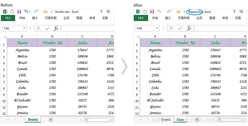Select the Sheet1 tab in Vendor.xlsx window
The image size is (248, 126).
coord(33,120)
